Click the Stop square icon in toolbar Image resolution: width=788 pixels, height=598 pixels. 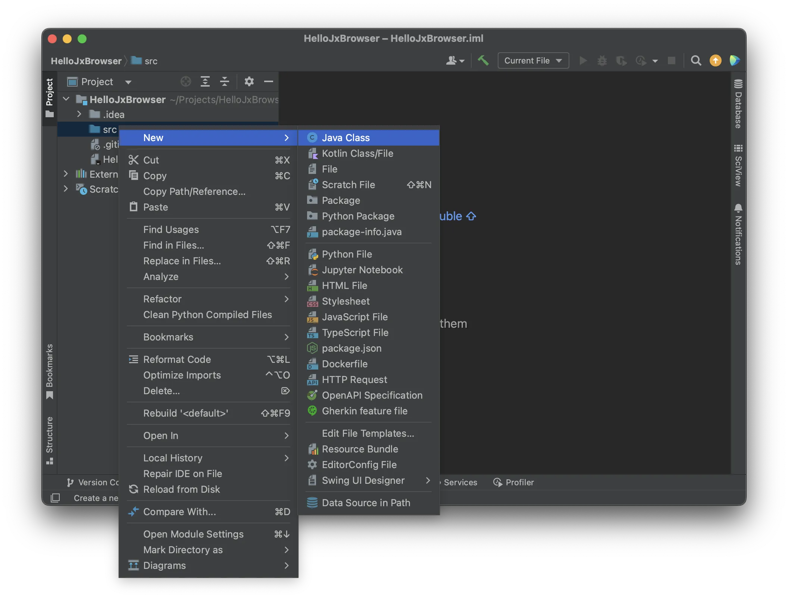[x=672, y=60]
